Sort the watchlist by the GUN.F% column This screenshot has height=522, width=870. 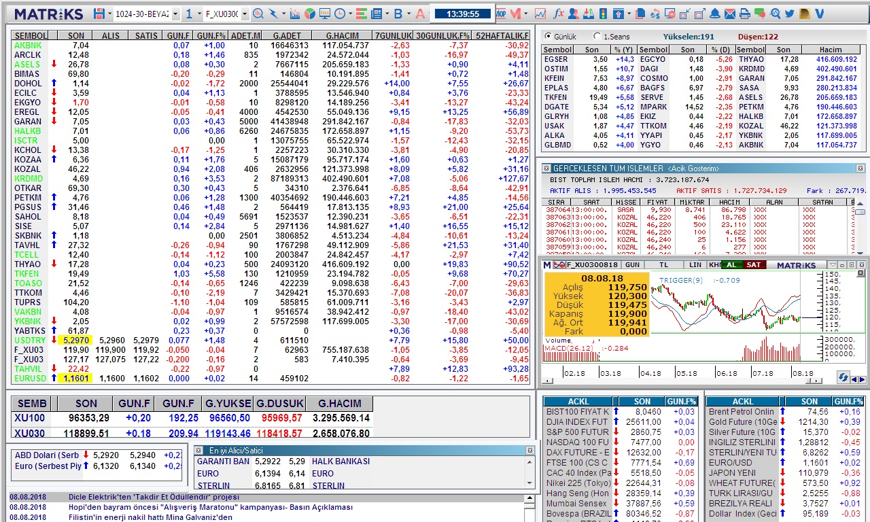(x=211, y=35)
